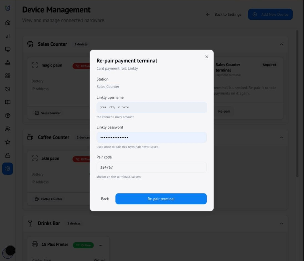The image size is (304, 261).
Task: Click the dark avatar circle at sidebar bottom
Action: 10,250
